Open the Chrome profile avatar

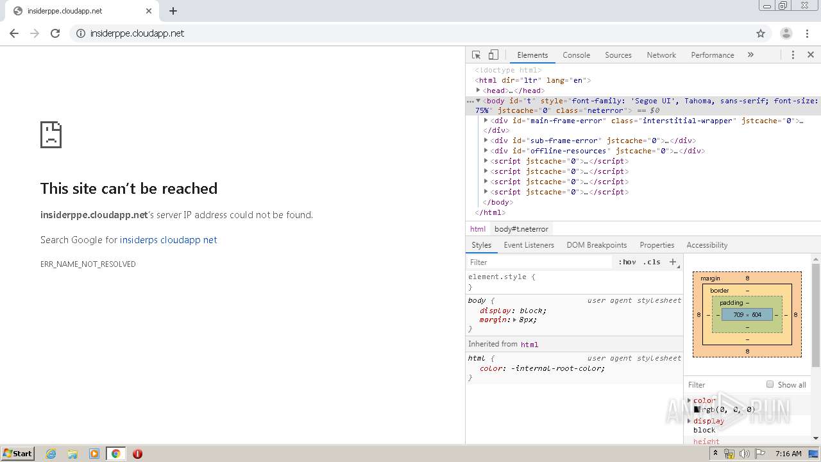(x=786, y=33)
